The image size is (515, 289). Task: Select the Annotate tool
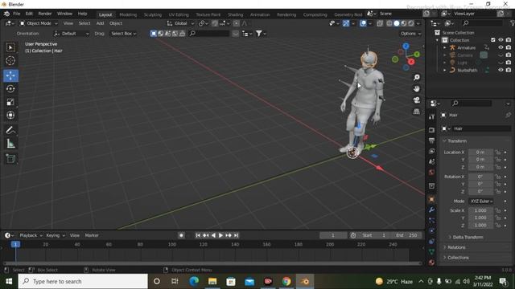coord(10,130)
